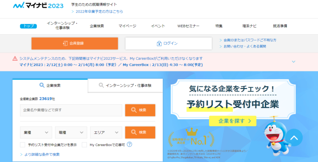Viewport: 318px width, 162px height.
Task: Open 理系ナビ nav item
Action: (x=250, y=26)
